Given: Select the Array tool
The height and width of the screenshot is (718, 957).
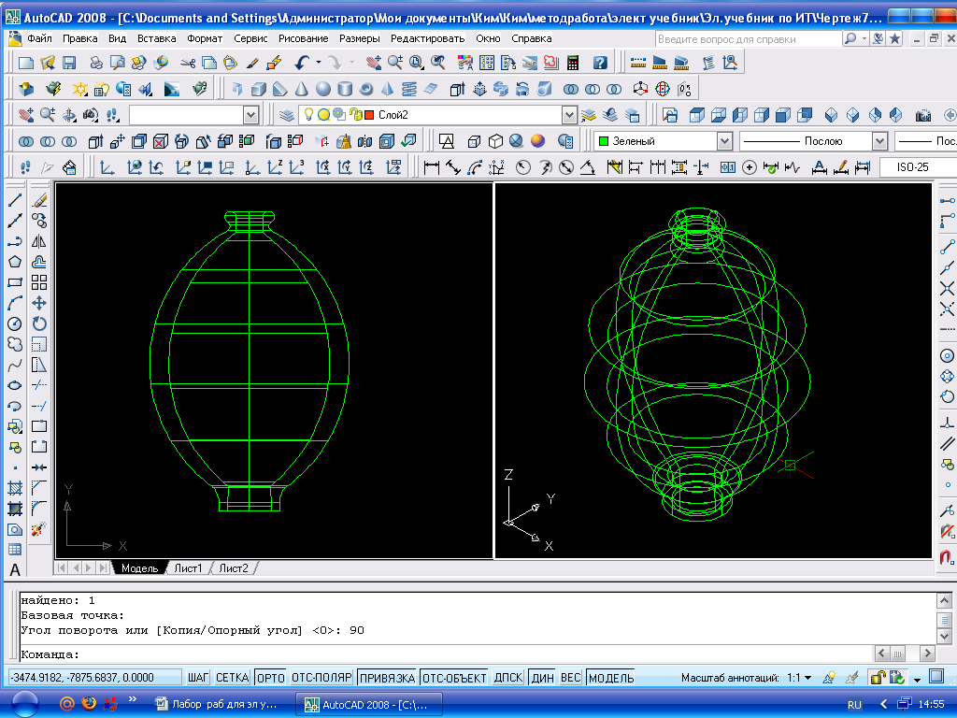Looking at the screenshot, I should coord(39,282).
